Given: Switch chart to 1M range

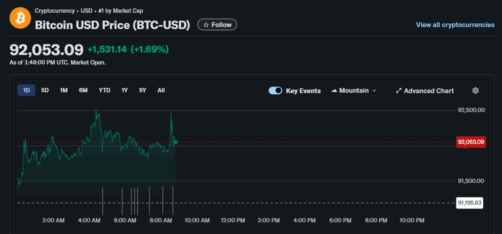Looking at the screenshot, I should [64, 90].
